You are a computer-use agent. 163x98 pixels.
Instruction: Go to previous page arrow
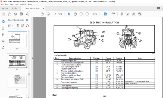point(42,14)
